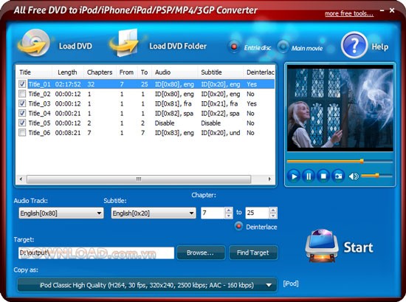Click the Deinterlace column header
Image resolution: width=406 pixels, height=302 pixels.
[x=259, y=72]
